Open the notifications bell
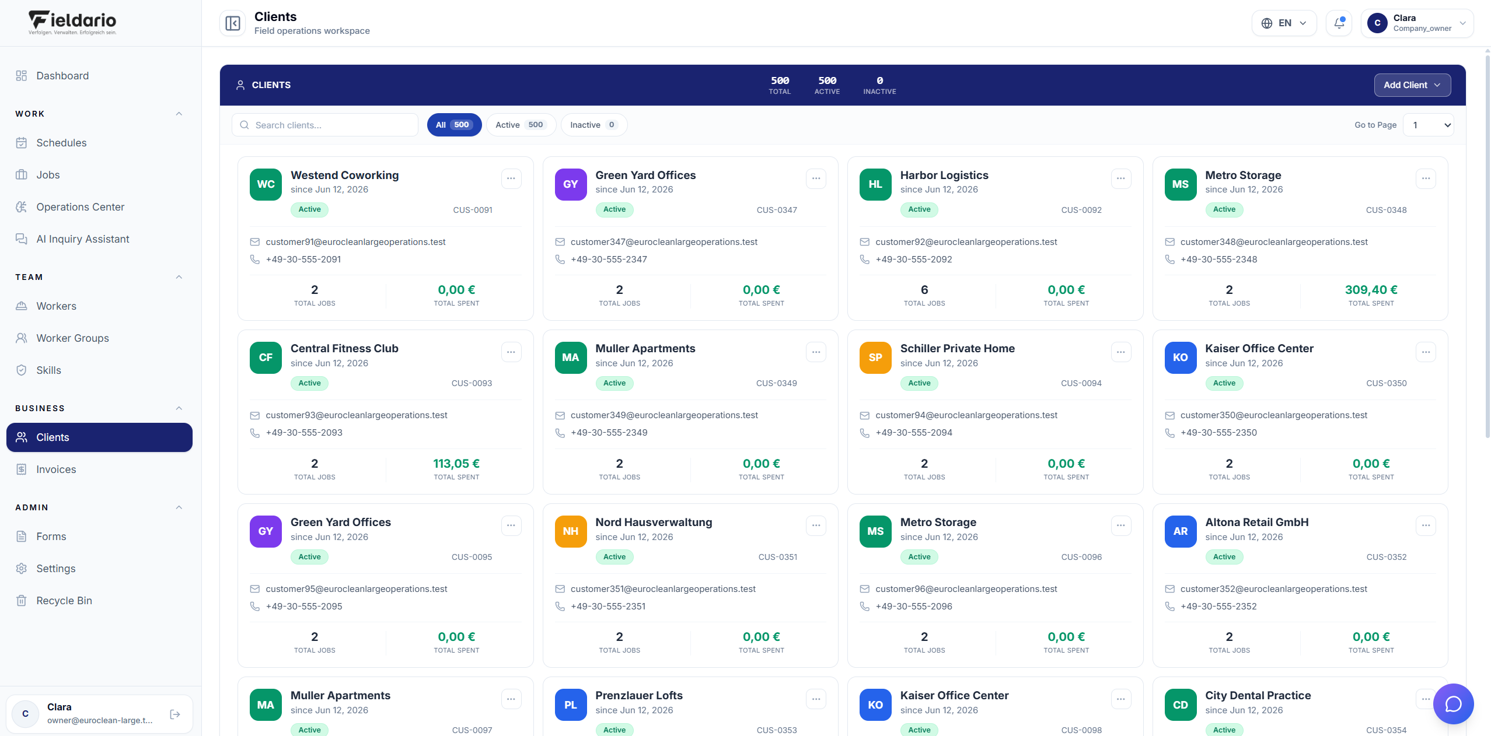The image size is (1491, 736). click(1339, 23)
